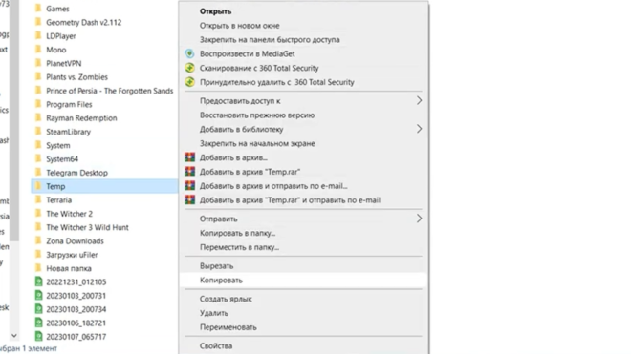Image resolution: width=631 pixels, height=354 pixels.
Task: Click WinRAR icon beside 'Добавить в архив "Temp.rar"'
Action: coord(189,172)
